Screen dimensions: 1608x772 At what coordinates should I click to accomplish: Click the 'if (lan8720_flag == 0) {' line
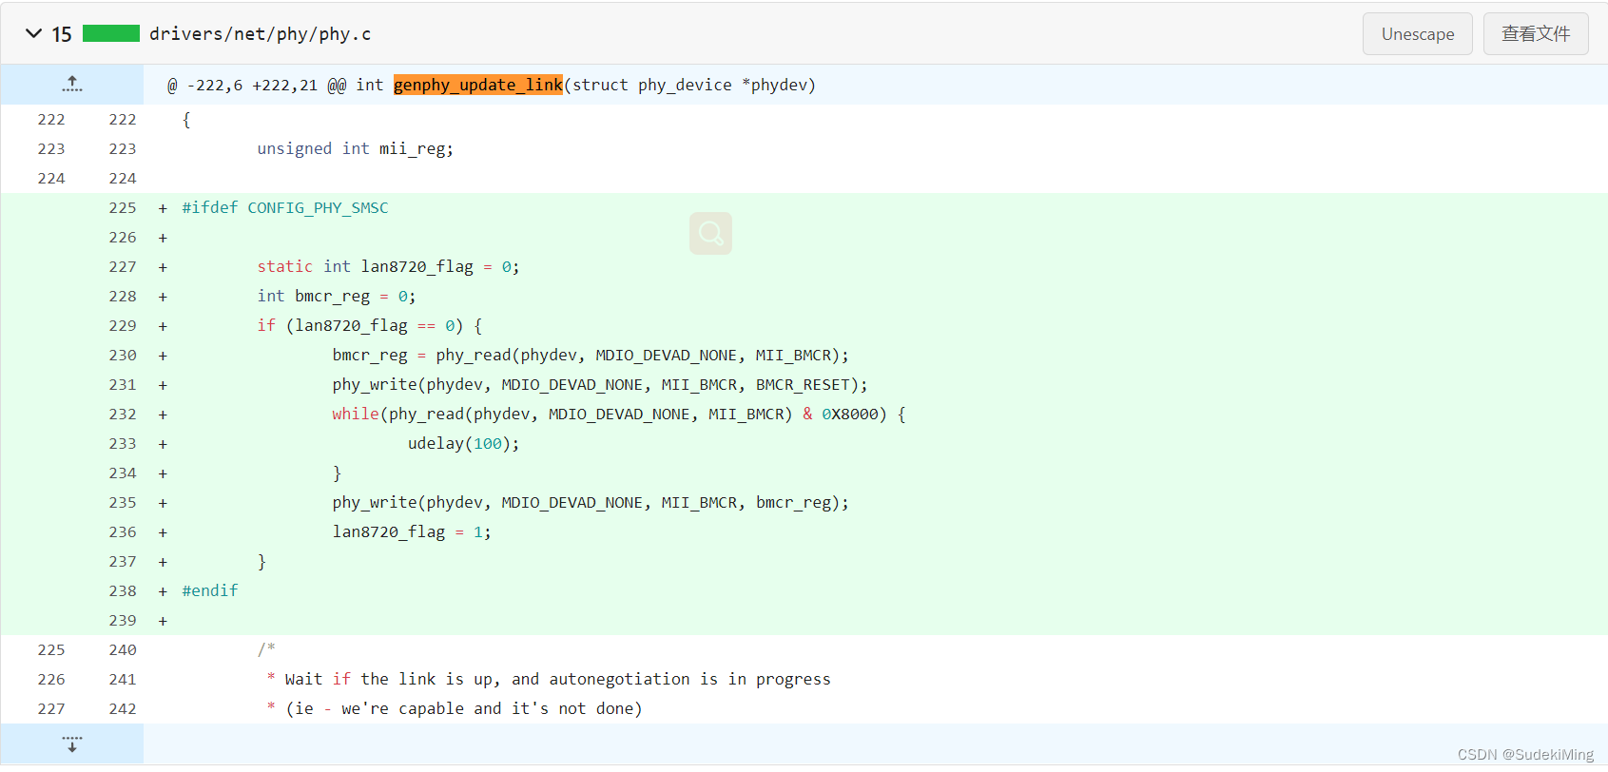370,325
